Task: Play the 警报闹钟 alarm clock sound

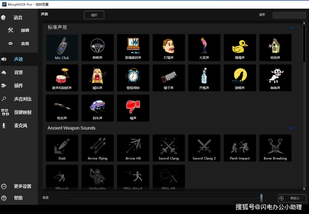Action: tap(133, 78)
